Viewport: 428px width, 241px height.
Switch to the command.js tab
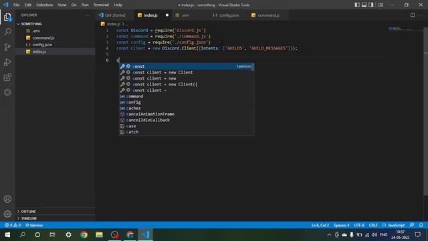(x=268, y=15)
